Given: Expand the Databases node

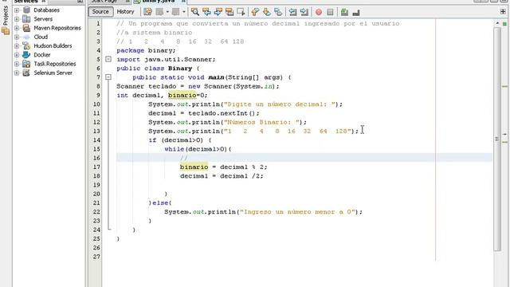Looking at the screenshot, I should [17, 10].
